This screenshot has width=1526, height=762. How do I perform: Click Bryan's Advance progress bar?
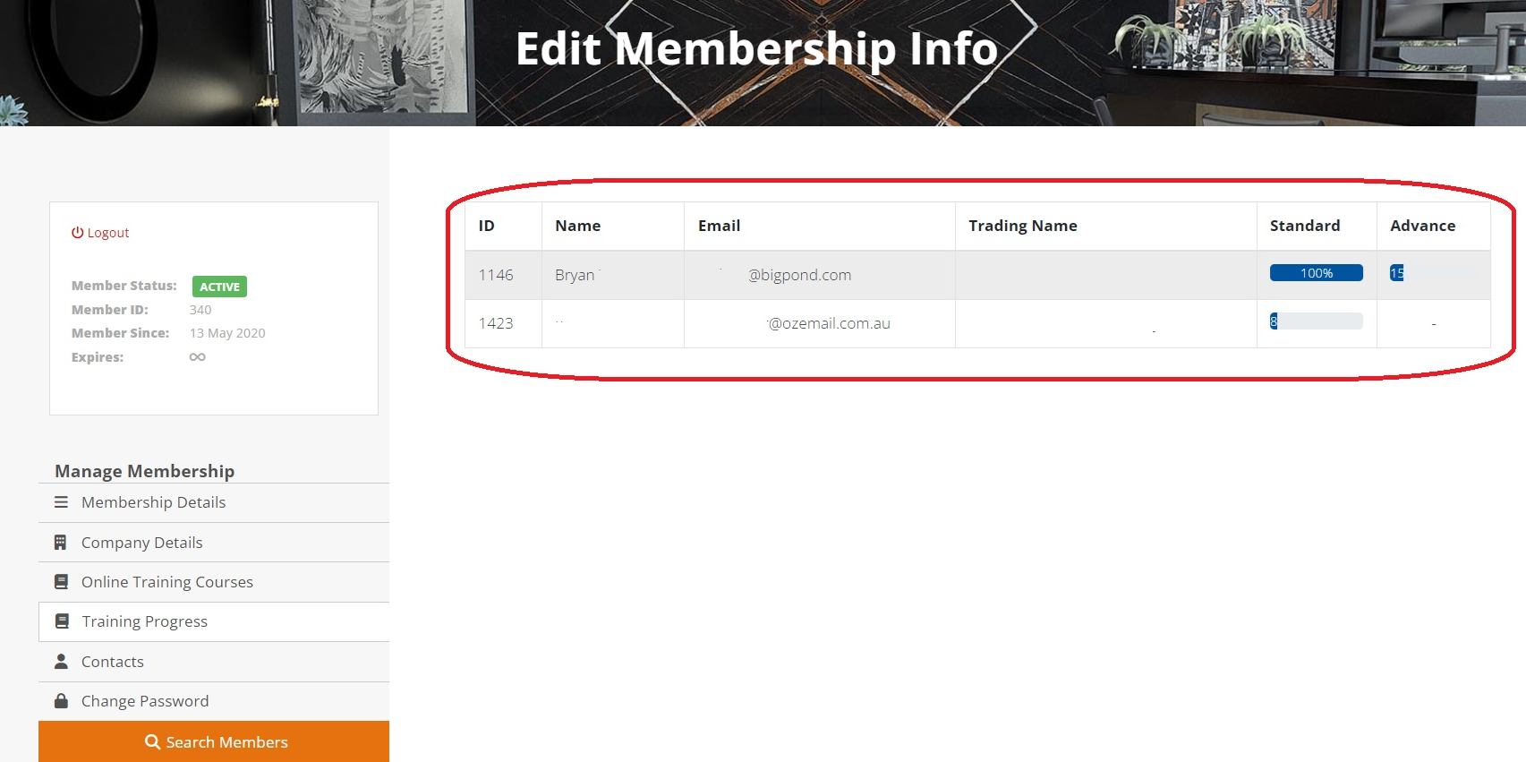click(1430, 273)
